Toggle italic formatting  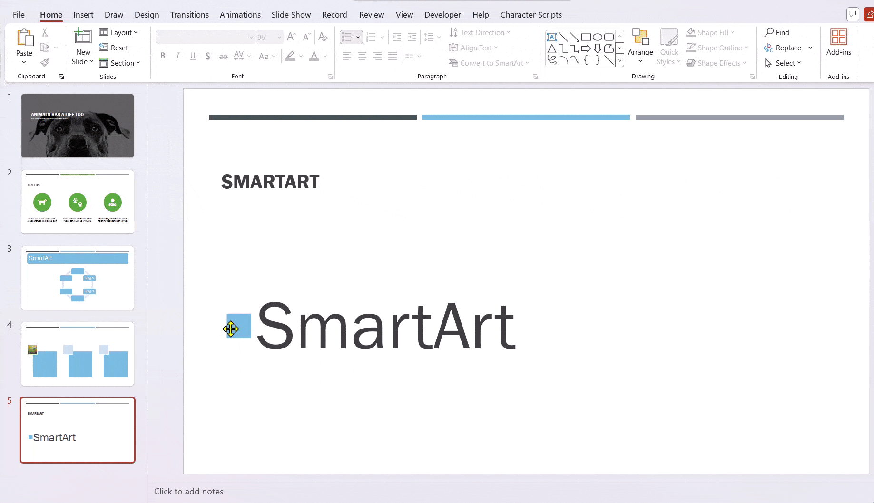[177, 56]
